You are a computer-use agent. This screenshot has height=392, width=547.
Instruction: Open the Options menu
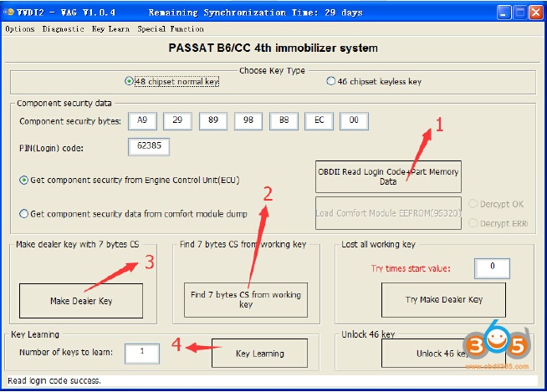pos(20,29)
